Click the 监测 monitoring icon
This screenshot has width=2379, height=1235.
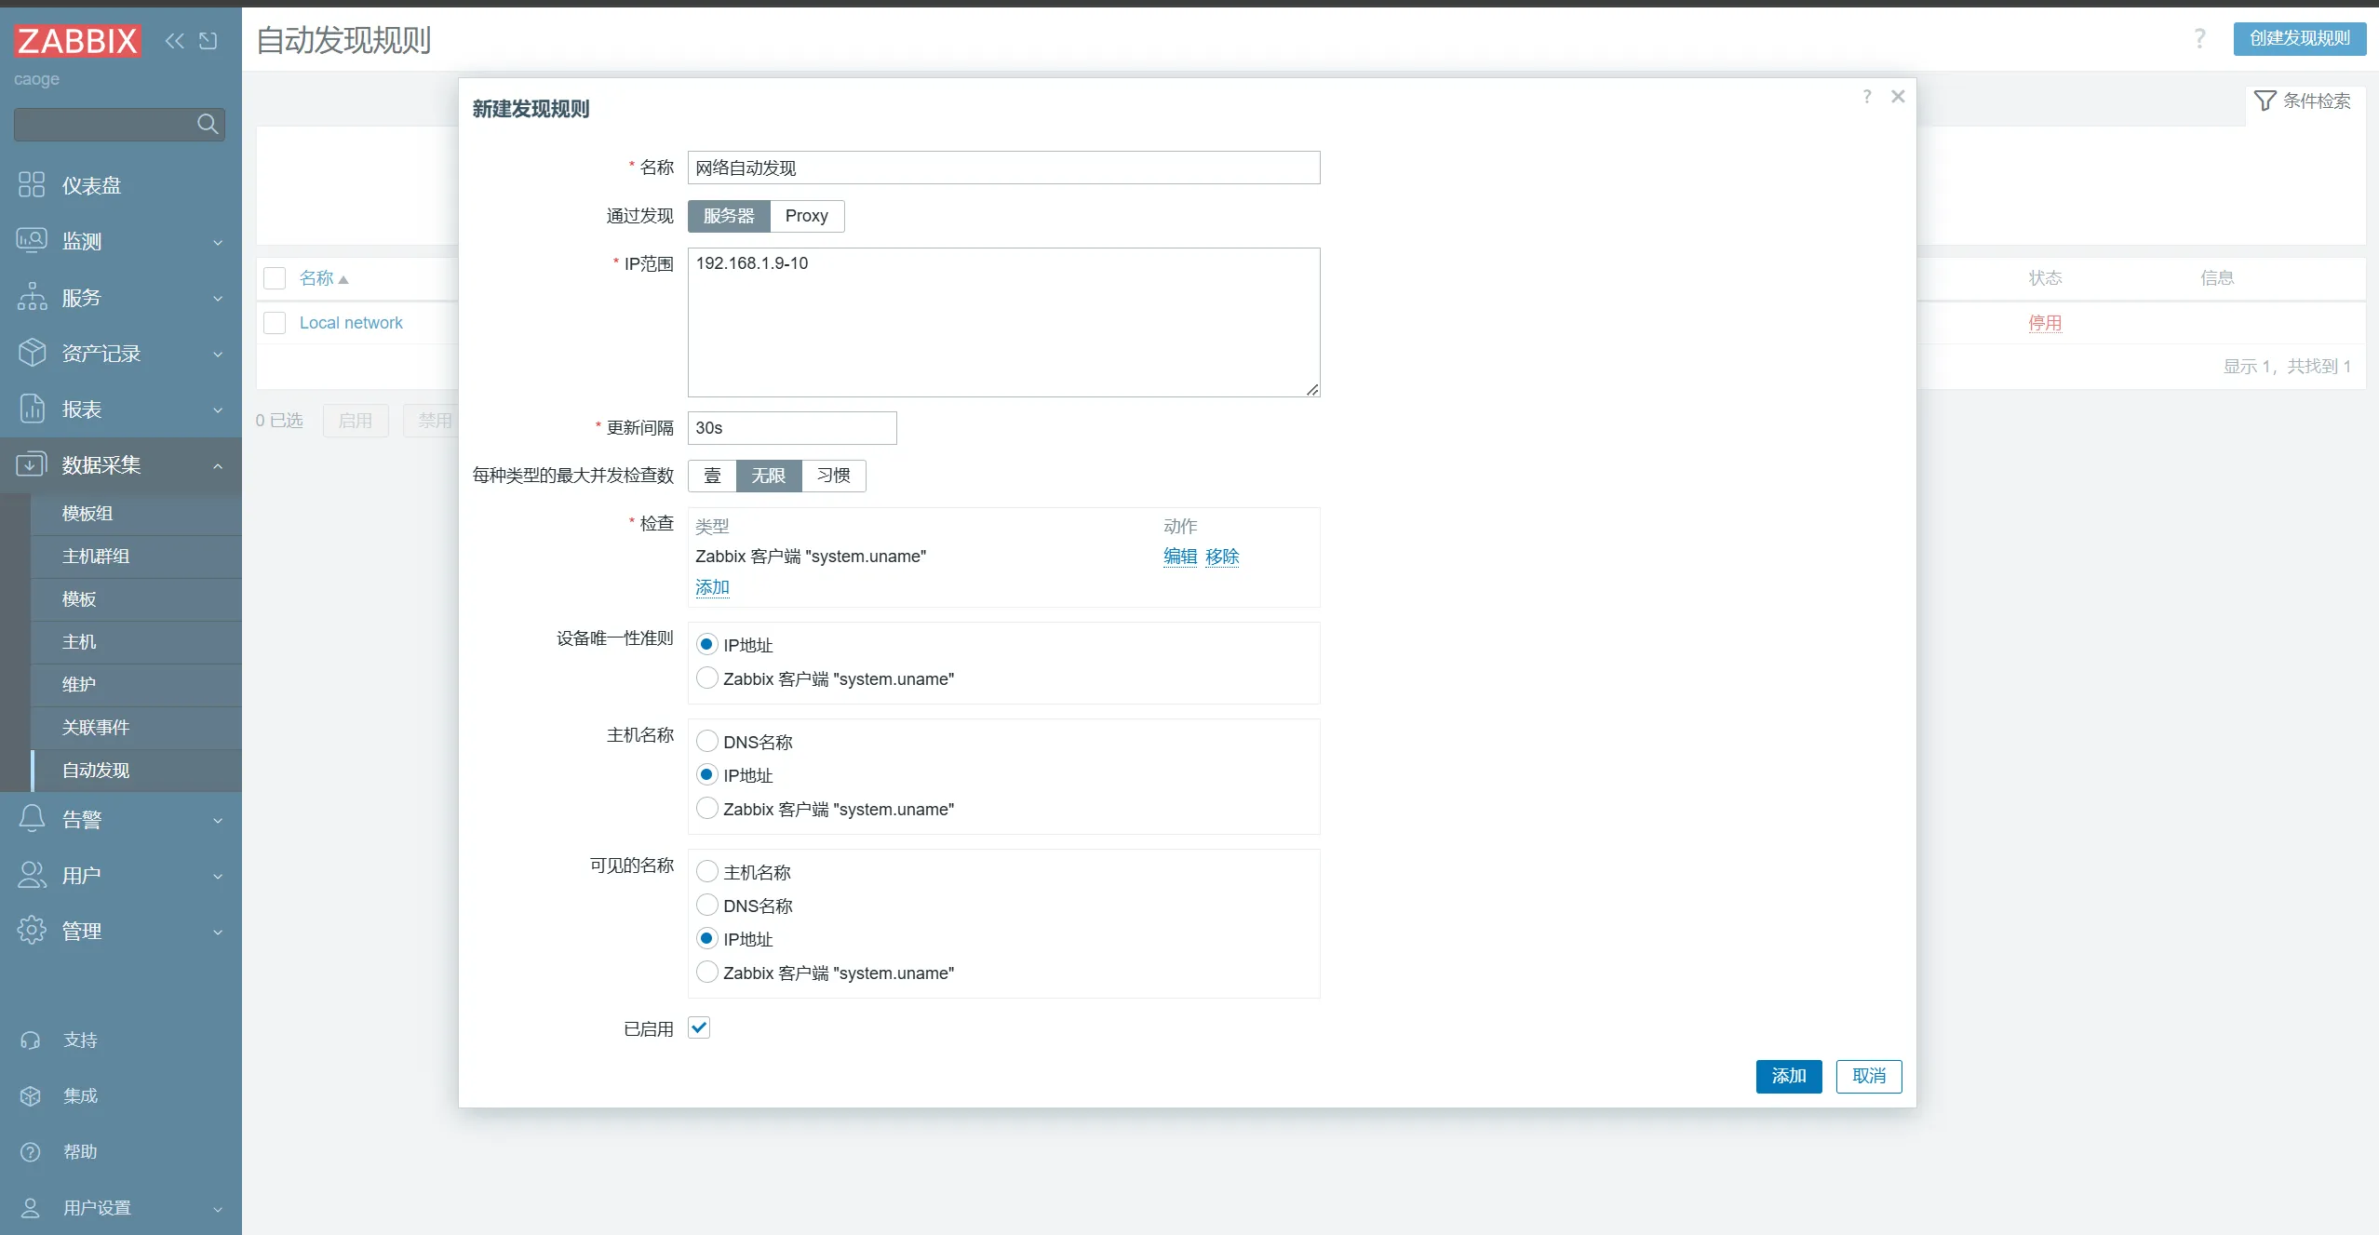pos(32,240)
